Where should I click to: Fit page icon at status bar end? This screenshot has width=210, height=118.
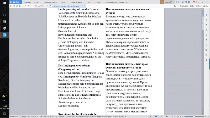pyautogui.click(x=208, y=116)
